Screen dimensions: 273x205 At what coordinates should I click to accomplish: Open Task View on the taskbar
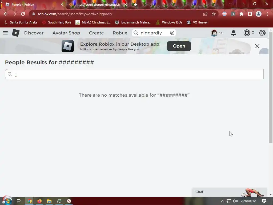click(19, 201)
